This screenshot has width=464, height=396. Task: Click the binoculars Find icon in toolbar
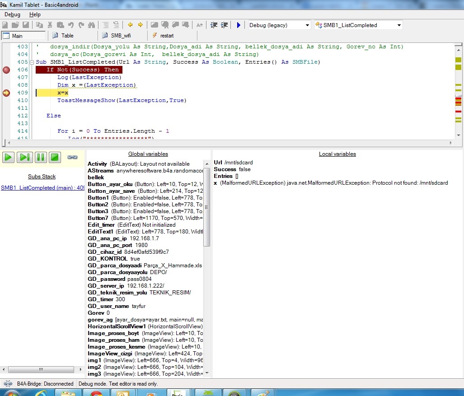click(x=92, y=25)
